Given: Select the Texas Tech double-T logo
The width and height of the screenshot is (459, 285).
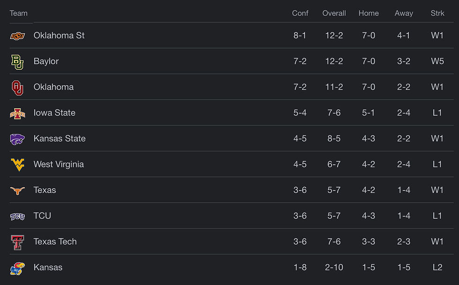Looking at the screenshot, I should pos(18,242).
